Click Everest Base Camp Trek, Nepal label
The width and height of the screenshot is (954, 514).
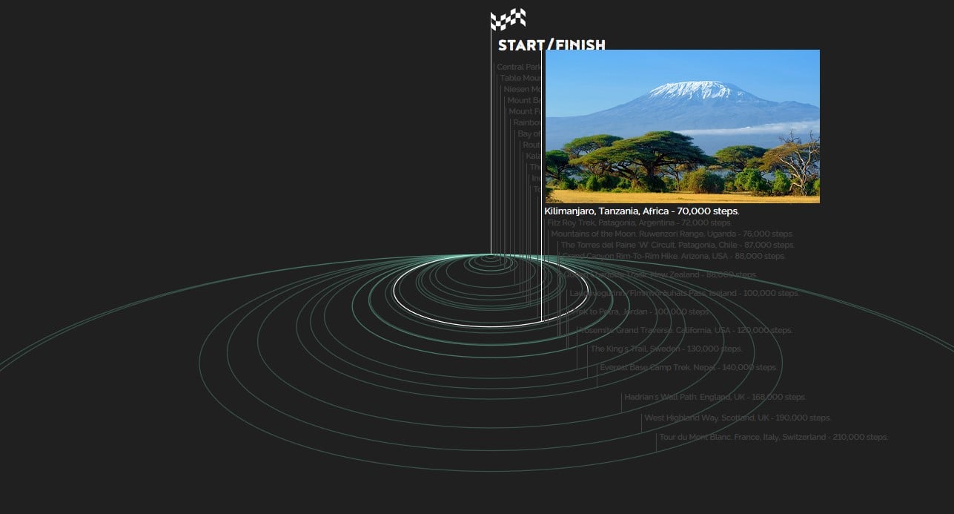(688, 367)
